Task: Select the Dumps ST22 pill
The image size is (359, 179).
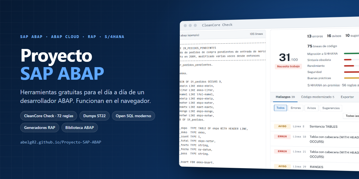Action: coord(95,116)
